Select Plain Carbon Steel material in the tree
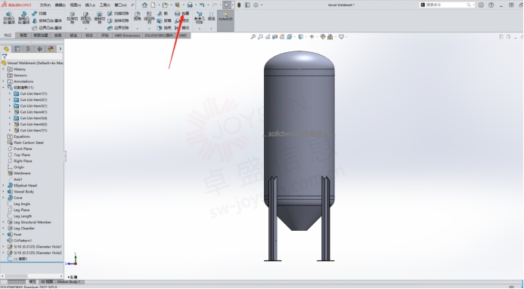 (x=29, y=143)
